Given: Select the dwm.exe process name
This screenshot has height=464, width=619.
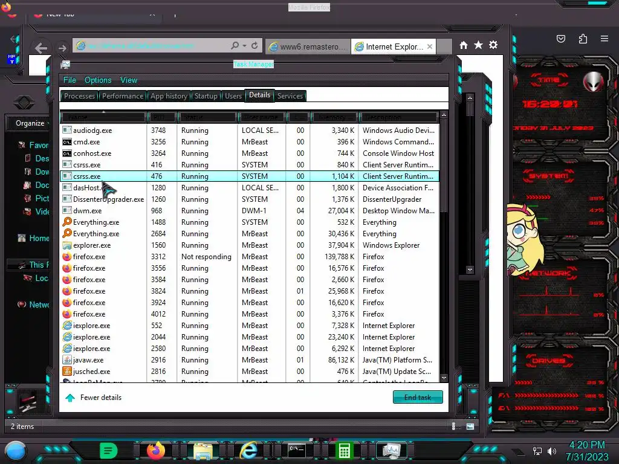Looking at the screenshot, I should tap(87, 211).
